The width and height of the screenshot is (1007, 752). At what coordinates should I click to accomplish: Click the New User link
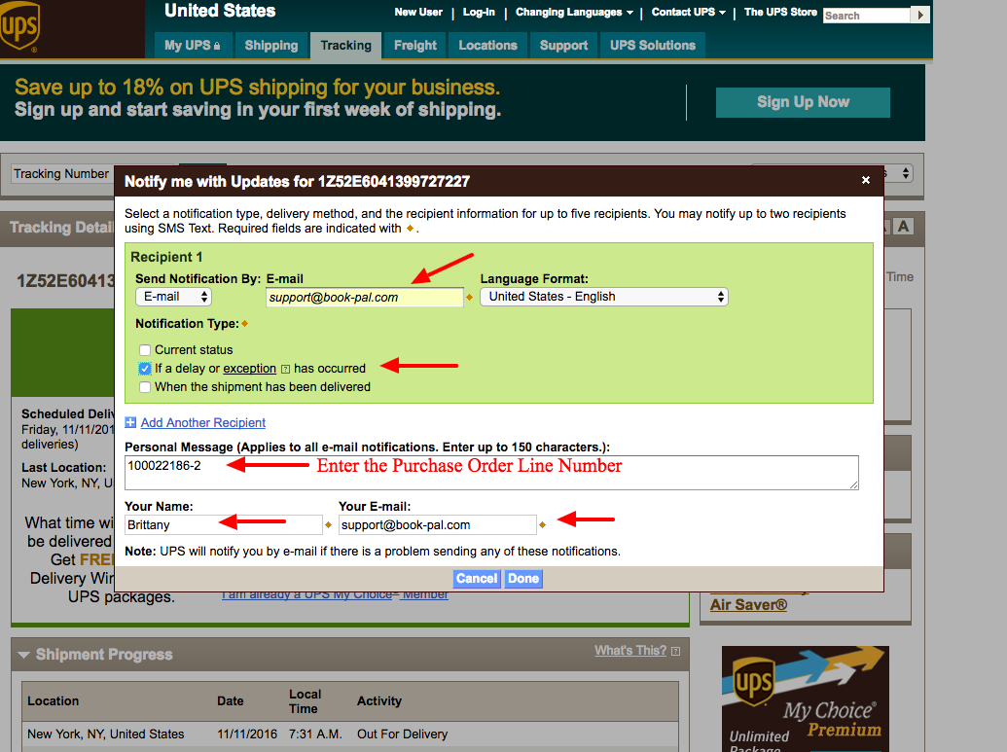coord(418,13)
